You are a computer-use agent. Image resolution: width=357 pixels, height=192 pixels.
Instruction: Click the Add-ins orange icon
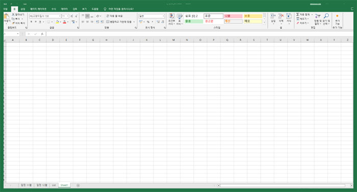[x=337, y=16]
